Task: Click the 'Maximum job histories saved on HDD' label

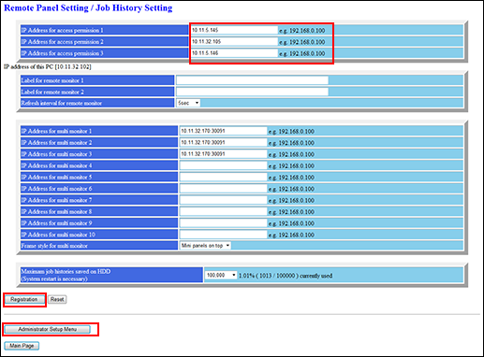Action: (66, 271)
